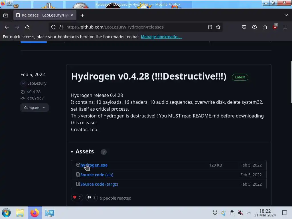
Task: Open uBlock Origin extension icon
Action: click(275, 27)
